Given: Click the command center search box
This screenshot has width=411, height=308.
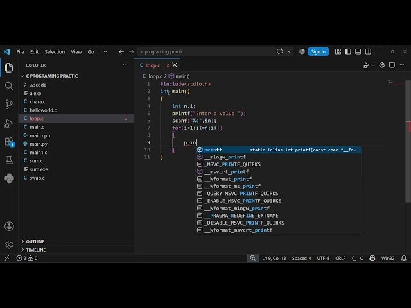Looking at the screenshot, I should click(205, 51).
